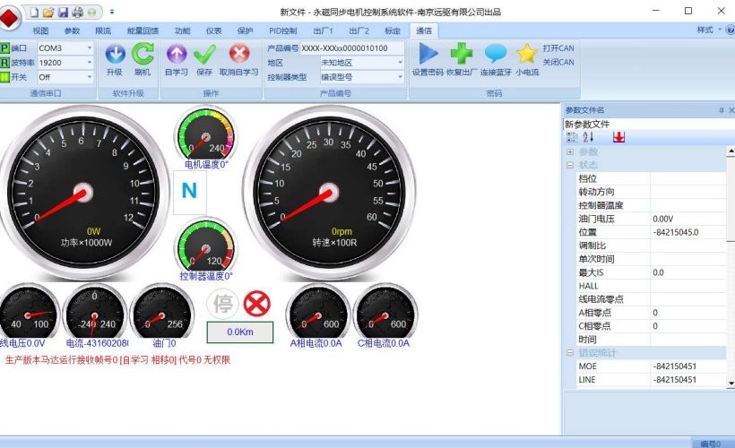This screenshot has height=448, width=735.
Task: Click the 打开CAN button
Action: tap(558, 48)
